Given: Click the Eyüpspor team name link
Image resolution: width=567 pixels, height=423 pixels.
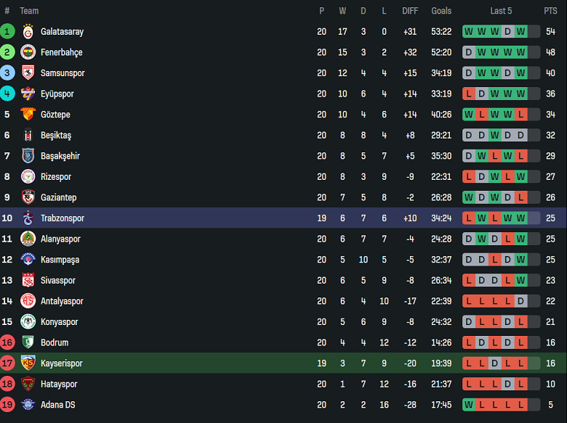Looking at the screenshot, I should 57,94.
